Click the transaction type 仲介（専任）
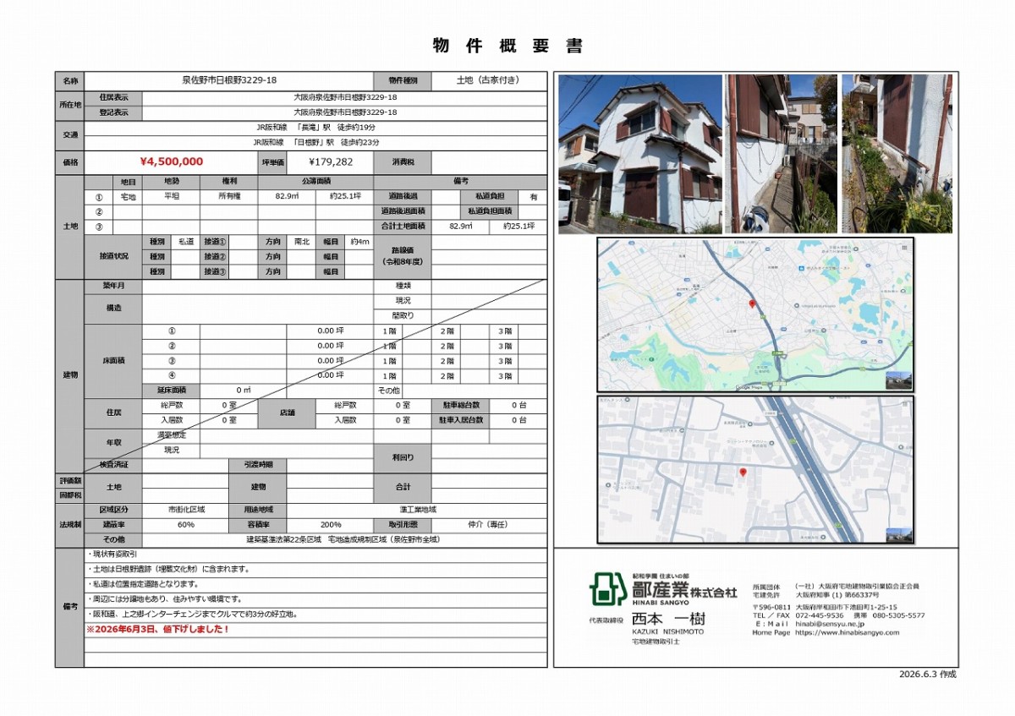Image resolution: width=1015 pixels, height=716 pixels. [488, 524]
